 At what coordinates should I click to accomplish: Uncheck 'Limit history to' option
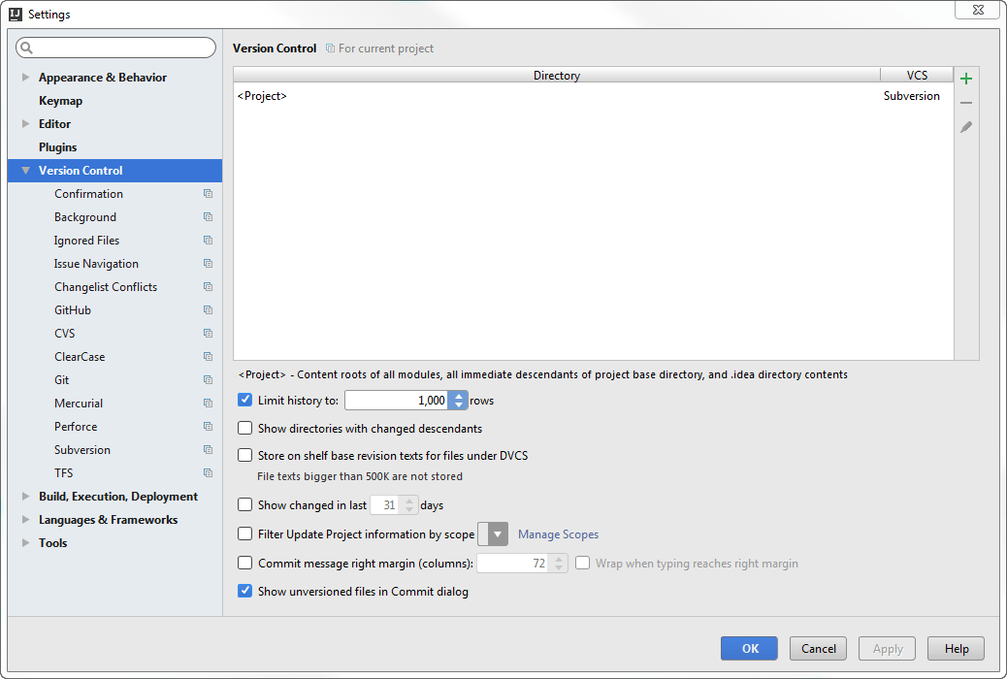pos(244,400)
